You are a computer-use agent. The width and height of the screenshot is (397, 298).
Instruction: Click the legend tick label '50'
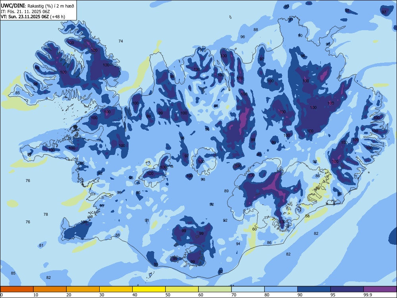168,295
